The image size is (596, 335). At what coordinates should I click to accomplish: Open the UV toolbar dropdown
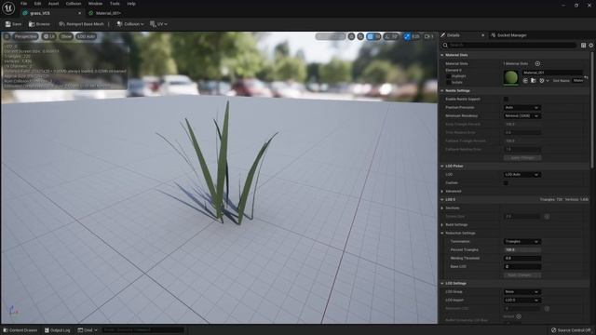(158, 24)
